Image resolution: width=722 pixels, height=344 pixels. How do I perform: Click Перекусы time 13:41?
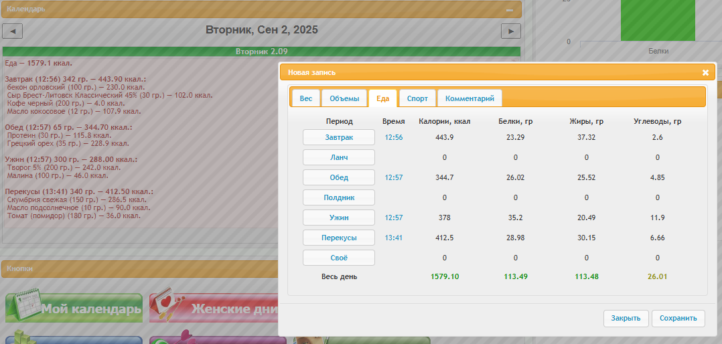tap(394, 238)
